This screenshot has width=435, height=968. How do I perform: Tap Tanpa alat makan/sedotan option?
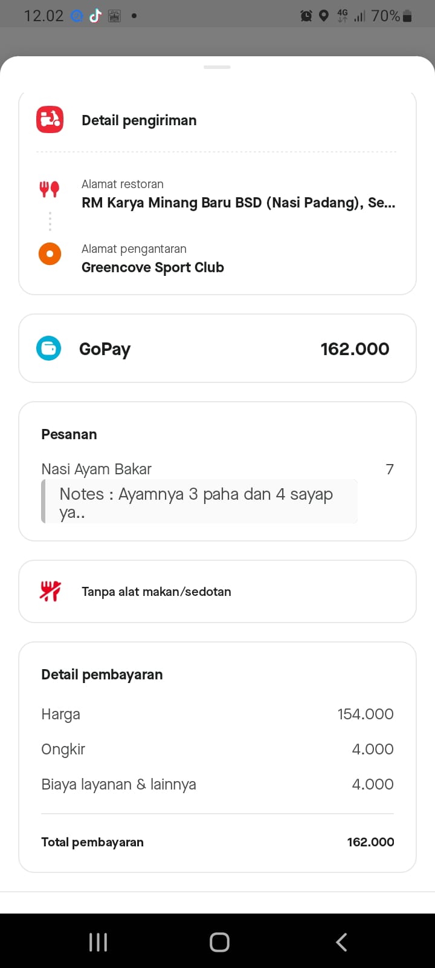(x=156, y=592)
